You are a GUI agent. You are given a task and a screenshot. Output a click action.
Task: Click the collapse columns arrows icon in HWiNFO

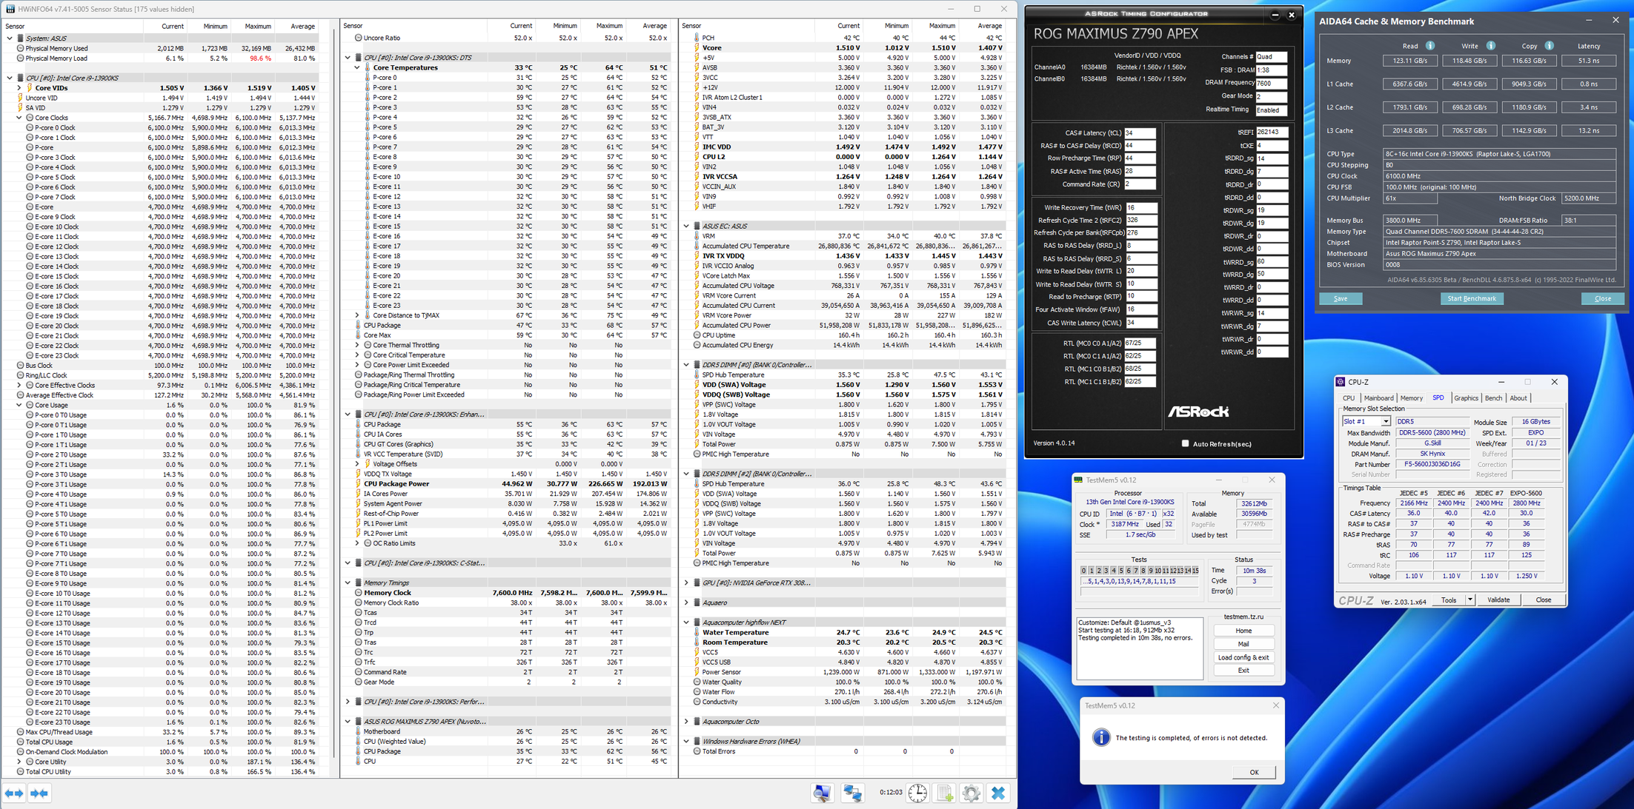coord(39,793)
